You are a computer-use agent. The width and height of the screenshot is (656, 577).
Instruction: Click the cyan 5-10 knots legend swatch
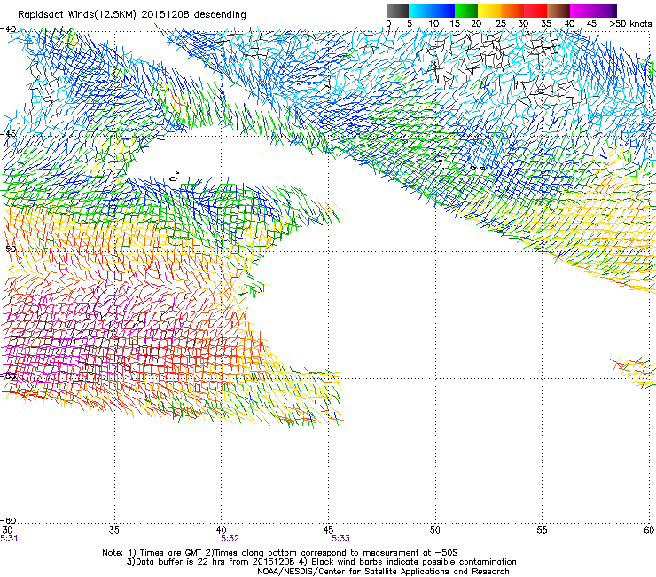[x=420, y=11]
